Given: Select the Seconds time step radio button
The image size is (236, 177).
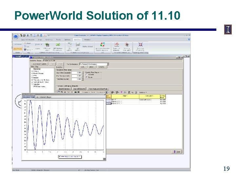Looking at the screenshot, I should pos(87,75).
